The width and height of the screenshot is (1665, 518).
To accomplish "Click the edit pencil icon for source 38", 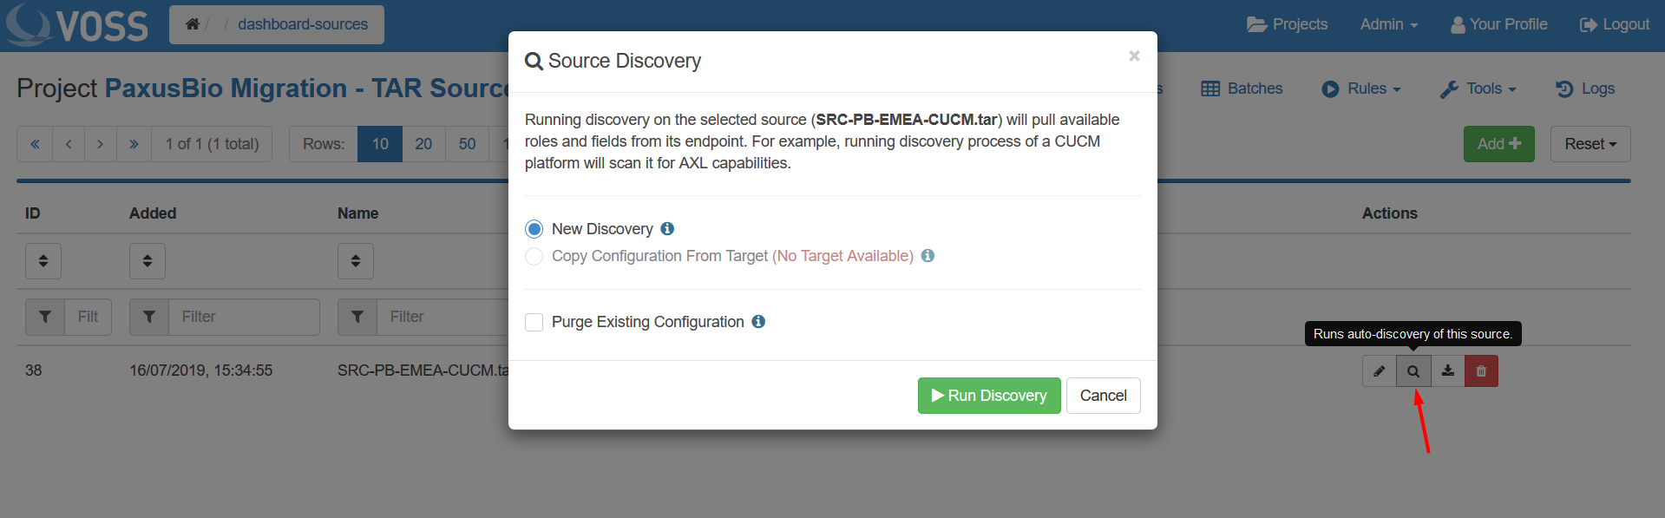I will [1379, 370].
